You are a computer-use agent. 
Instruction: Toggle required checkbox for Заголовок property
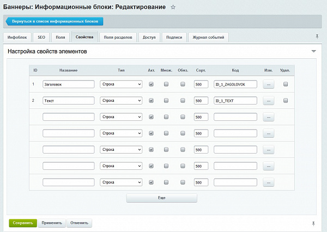point(183,84)
